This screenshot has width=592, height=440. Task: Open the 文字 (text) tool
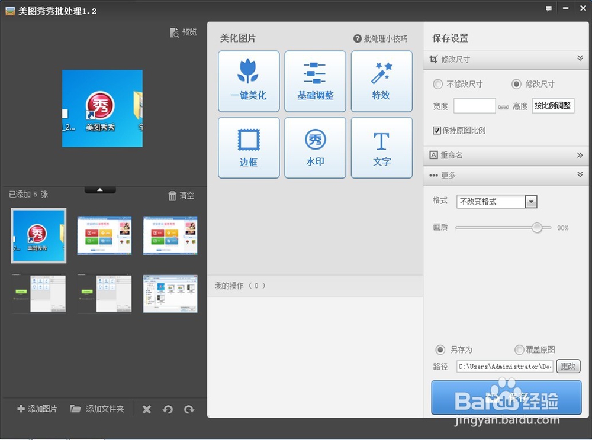[x=381, y=147]
